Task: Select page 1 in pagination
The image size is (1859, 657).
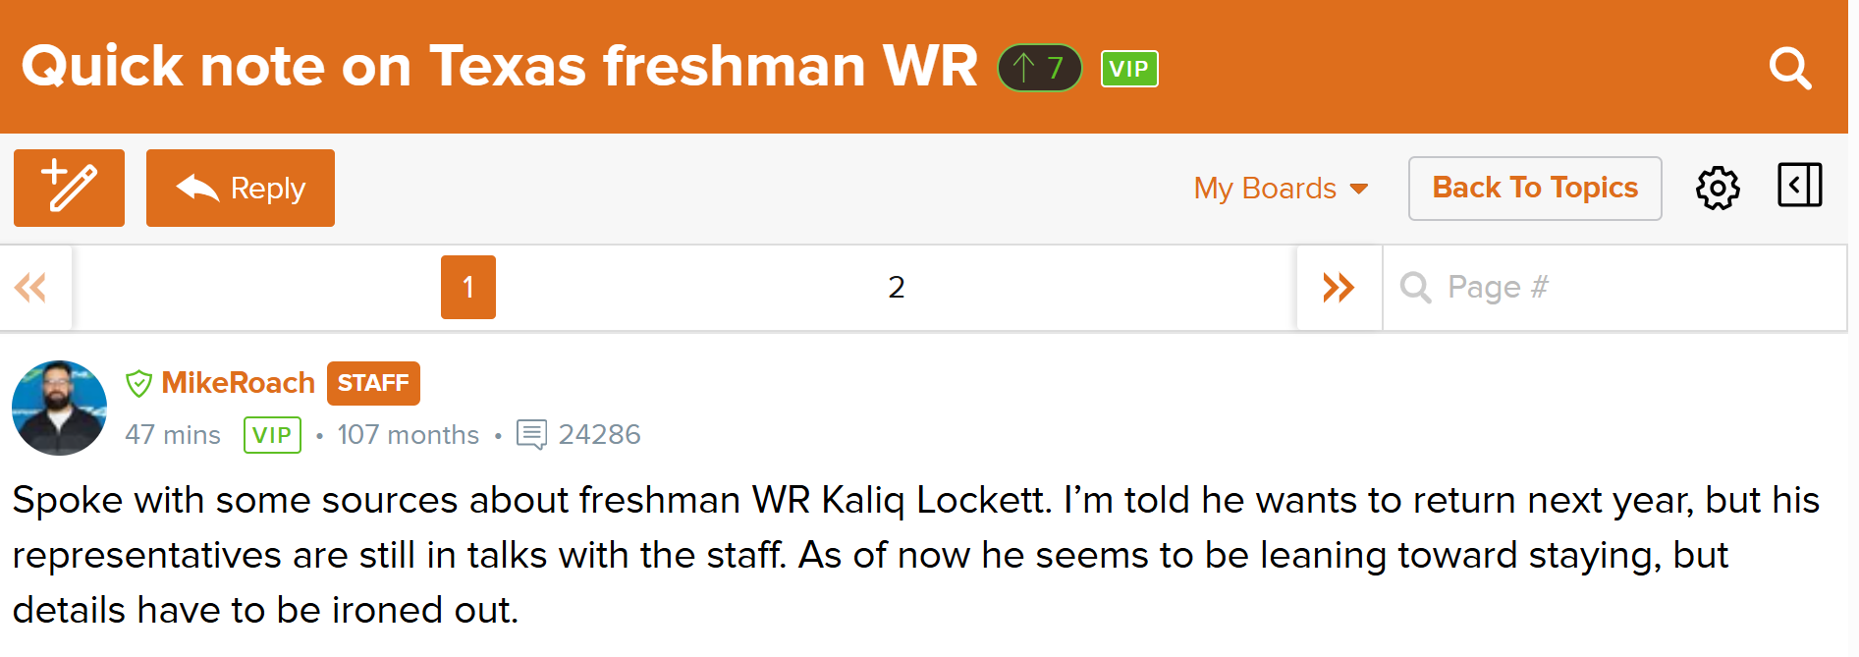Action: (468, 288)
